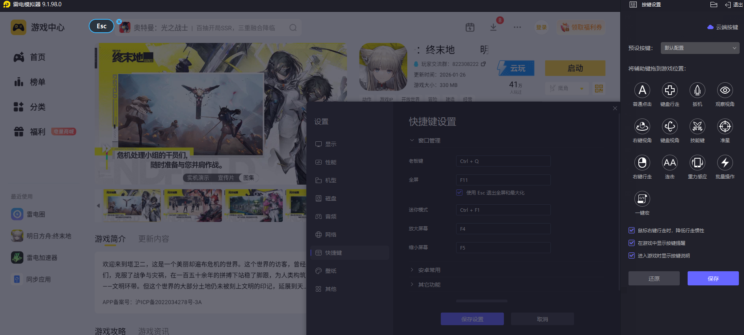Image resolution: width=744 pixels, height=335 pixels.
Task: Pick the 扳机 trigger key icon
Action: coord(697,90)
